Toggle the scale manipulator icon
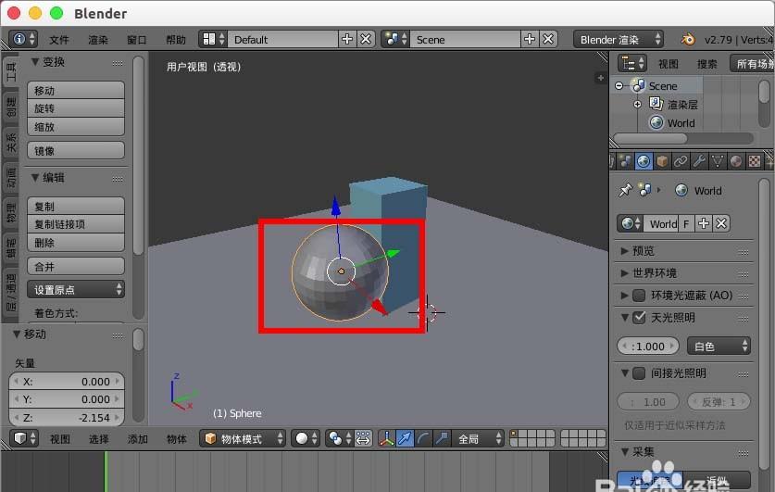 click(443, 438)
